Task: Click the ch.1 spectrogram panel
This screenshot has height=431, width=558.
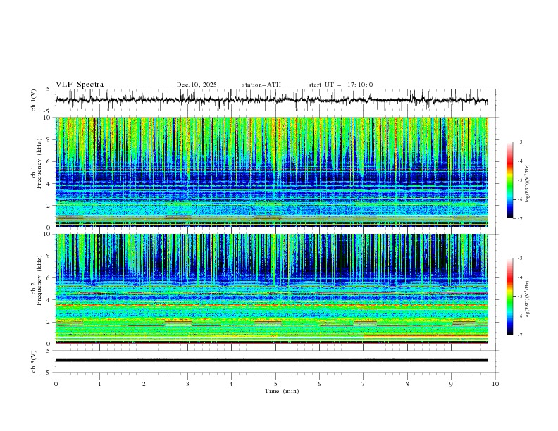Action: coord(272,172)
